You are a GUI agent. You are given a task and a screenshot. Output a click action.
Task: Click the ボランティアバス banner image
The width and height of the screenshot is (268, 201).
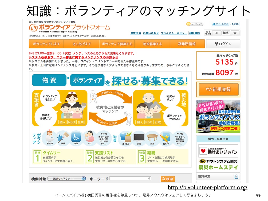218,117
